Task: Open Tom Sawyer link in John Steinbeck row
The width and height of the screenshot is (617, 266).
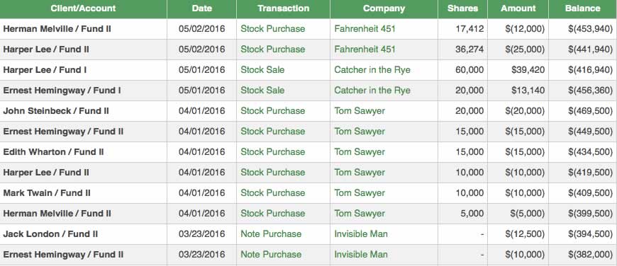Action: pos(360,111)
